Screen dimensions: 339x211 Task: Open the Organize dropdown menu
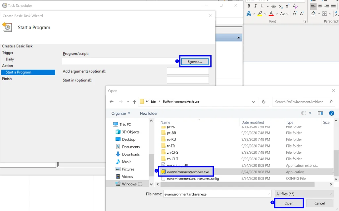click(x=121, y=113)
